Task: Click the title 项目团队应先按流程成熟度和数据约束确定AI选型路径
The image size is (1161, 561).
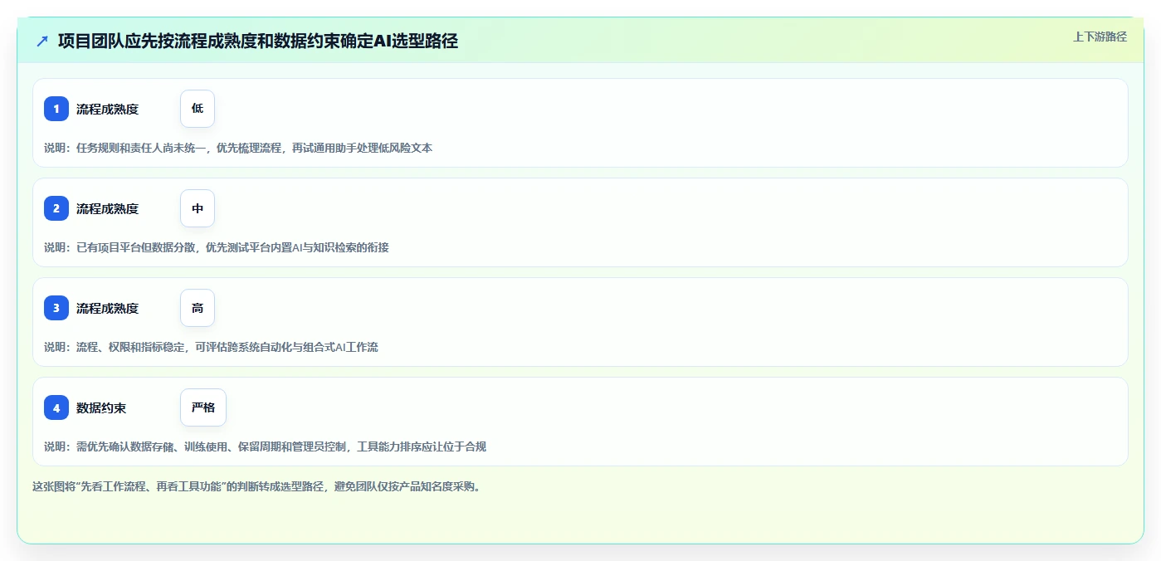Action: click(x=258, y=41)
